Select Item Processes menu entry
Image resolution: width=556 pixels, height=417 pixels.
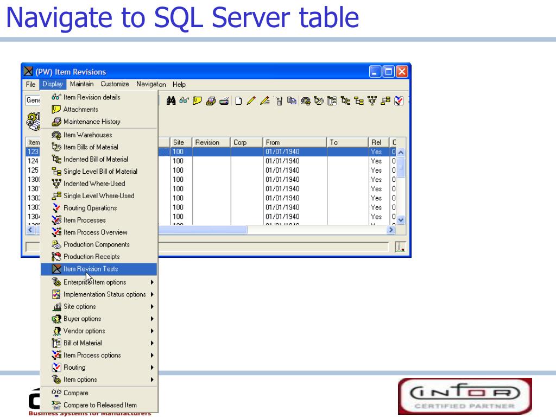click(99, 220)
